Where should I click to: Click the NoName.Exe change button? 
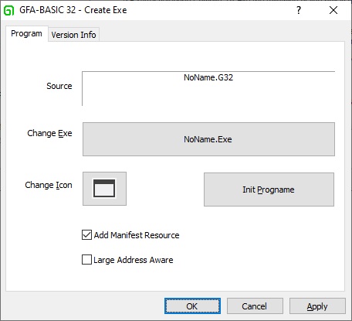click(208, 139)
